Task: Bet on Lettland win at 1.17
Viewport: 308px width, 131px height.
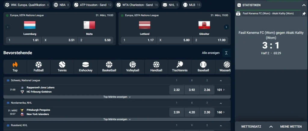Action: click(139, 40)
